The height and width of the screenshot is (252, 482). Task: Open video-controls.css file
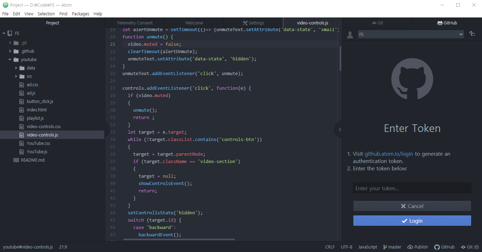point(44,127)
